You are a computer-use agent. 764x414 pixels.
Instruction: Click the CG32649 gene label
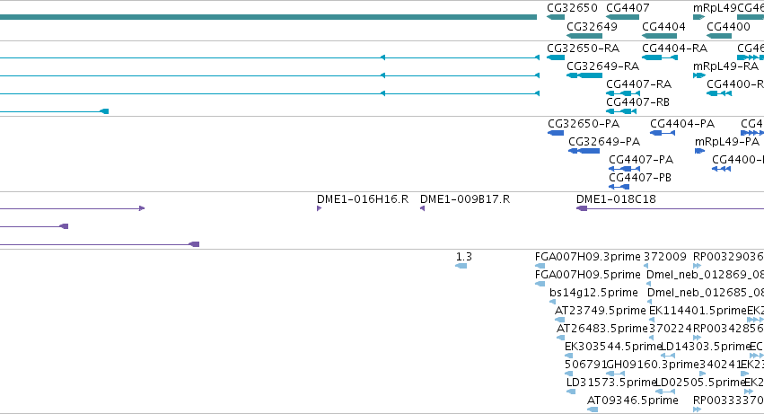(592, 26)
